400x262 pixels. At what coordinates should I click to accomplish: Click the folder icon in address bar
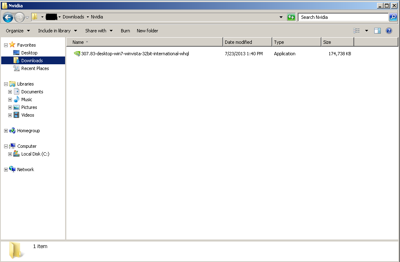[x=35, y=17]
